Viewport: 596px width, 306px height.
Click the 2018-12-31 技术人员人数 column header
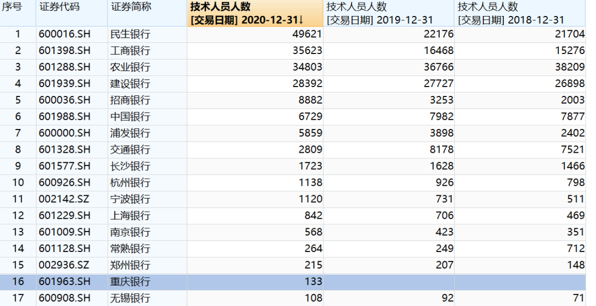[x=519, y=13]
